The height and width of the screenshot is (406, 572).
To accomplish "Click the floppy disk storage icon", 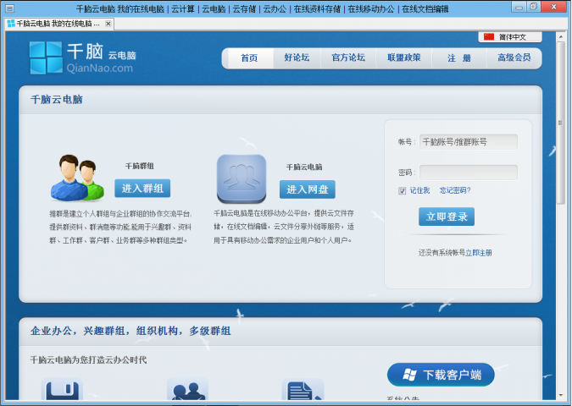I will click(x=62, y=389).
